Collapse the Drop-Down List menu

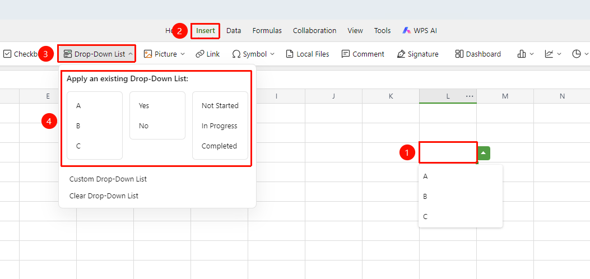pos(130,54)
